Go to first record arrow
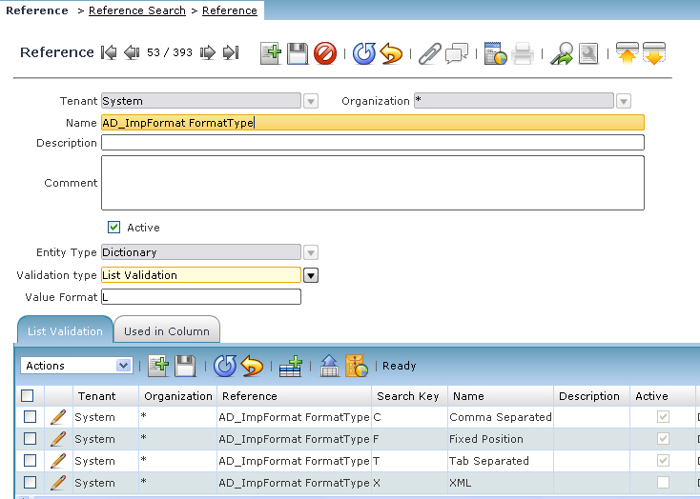 109,52
